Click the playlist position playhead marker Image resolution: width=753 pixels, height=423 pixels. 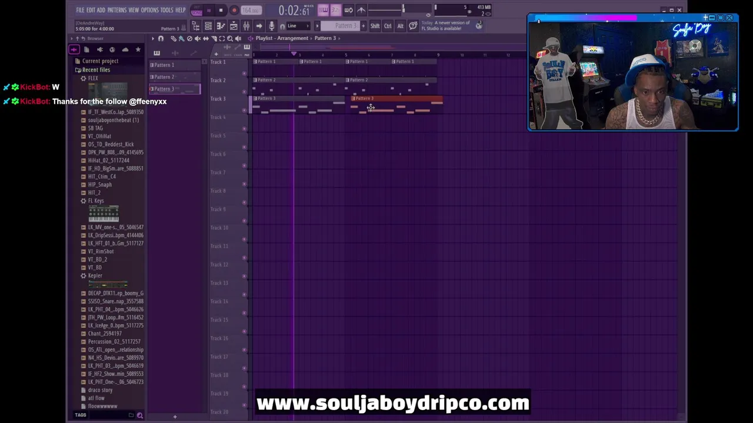point(294,55)
